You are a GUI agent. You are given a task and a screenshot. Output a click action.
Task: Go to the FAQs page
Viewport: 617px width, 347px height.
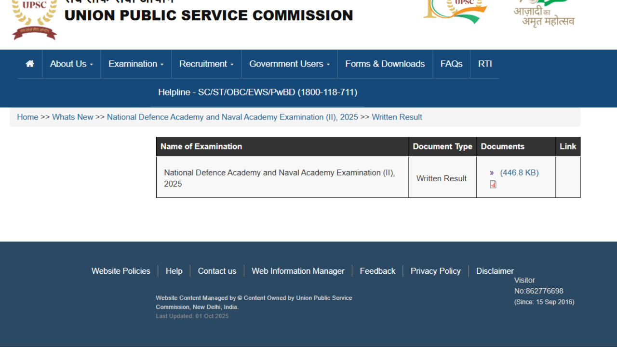point(451,64)
